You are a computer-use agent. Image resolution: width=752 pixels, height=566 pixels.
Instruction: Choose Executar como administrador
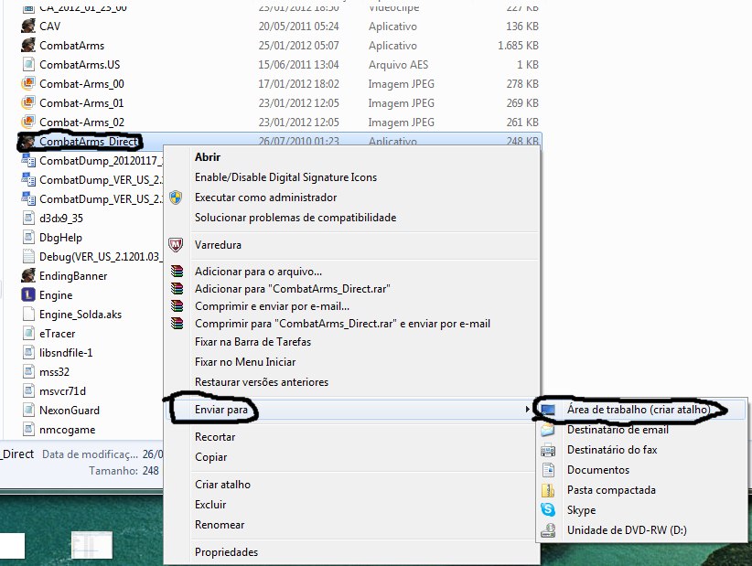[265, 198]
